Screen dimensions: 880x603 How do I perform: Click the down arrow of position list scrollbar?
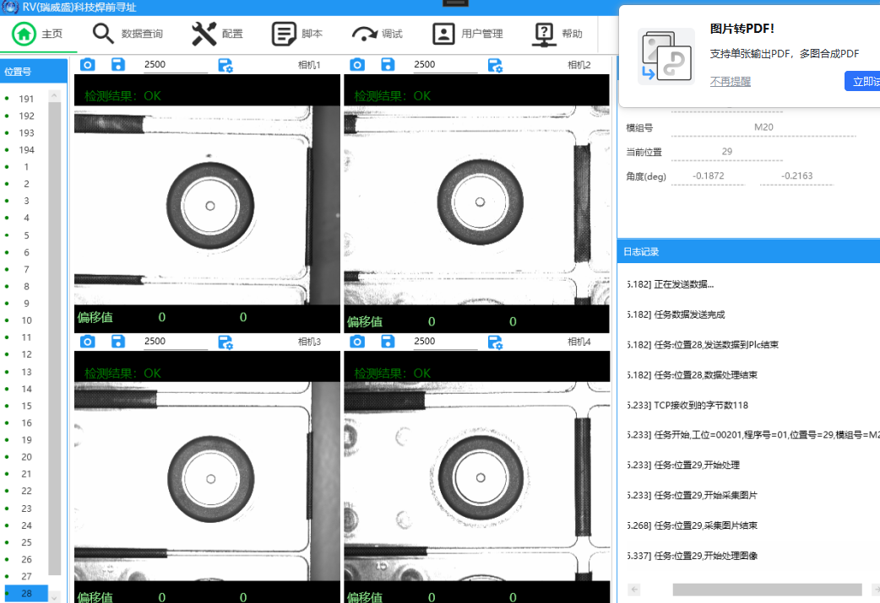point(54,597)
